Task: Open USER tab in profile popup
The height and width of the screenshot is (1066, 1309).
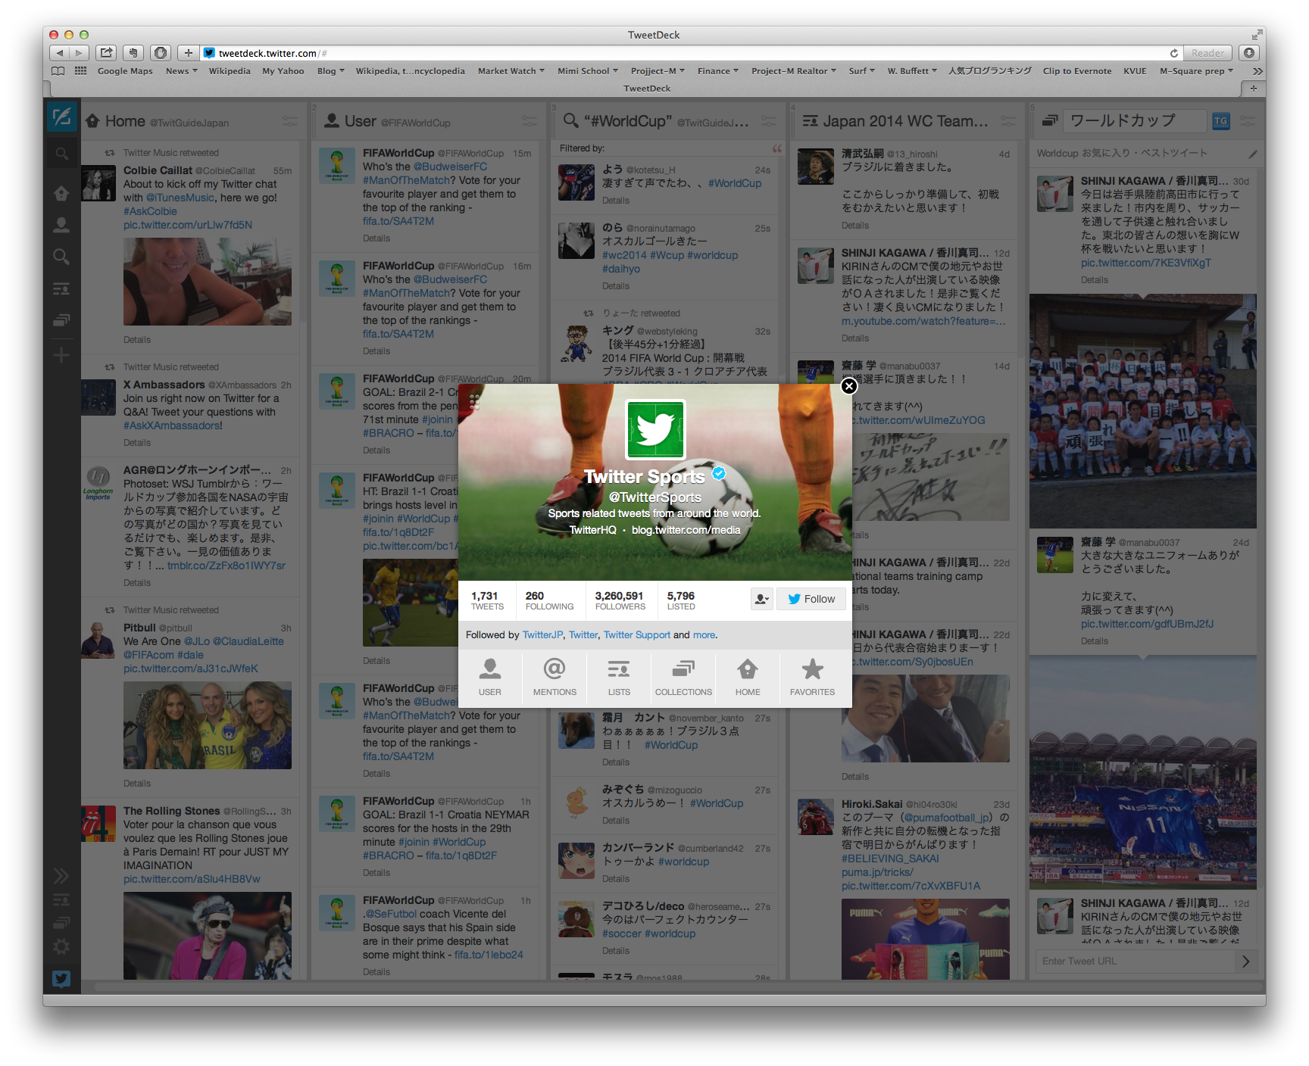Action: click(x=490, y=677)
